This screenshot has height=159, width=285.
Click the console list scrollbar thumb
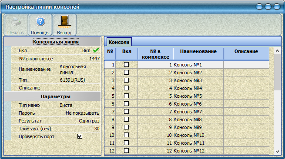click(x=277, y=72)
